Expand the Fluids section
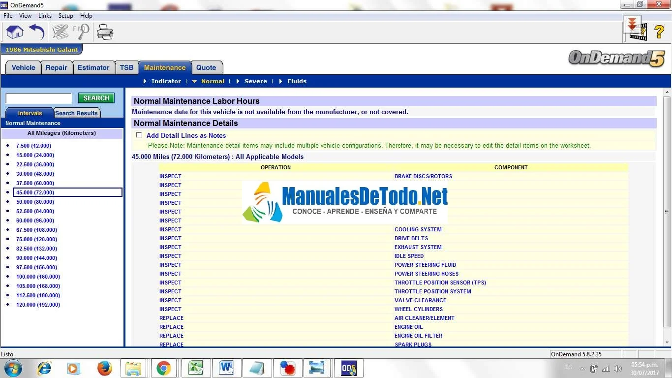The image size is (672, 378). [x=297, y=81]
